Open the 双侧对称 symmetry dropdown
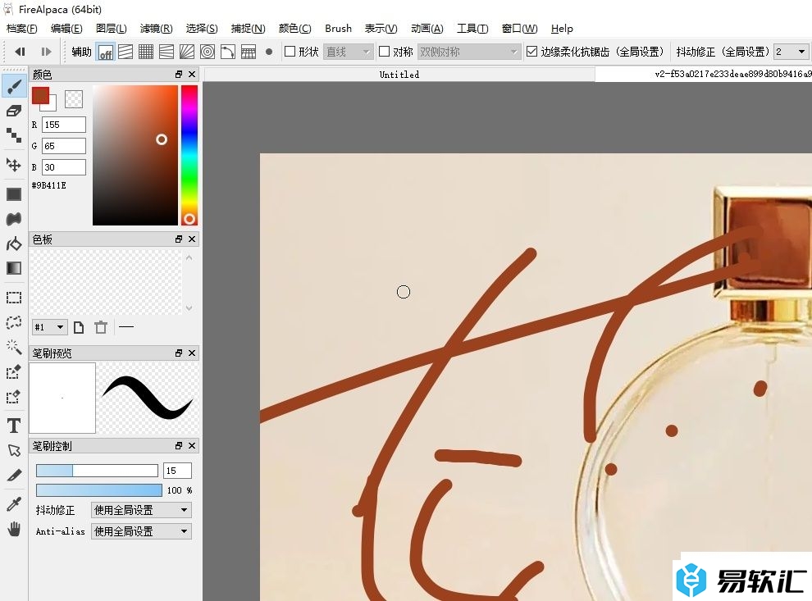The width and height of the screenshot is (812, 601). (x=468, y=52)
